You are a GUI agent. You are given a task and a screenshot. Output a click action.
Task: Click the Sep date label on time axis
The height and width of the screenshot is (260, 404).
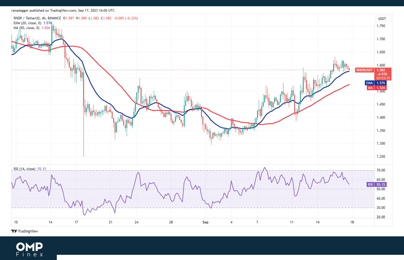pos(205,222)
